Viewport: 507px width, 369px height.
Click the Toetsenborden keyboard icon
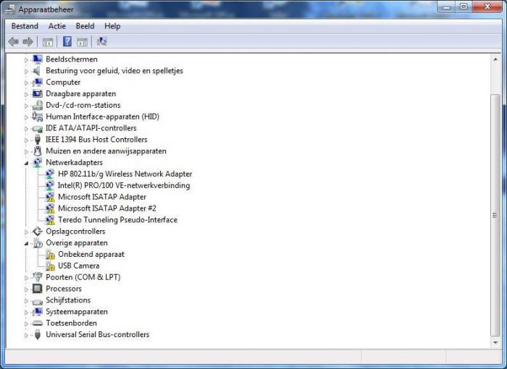(38, 323)
